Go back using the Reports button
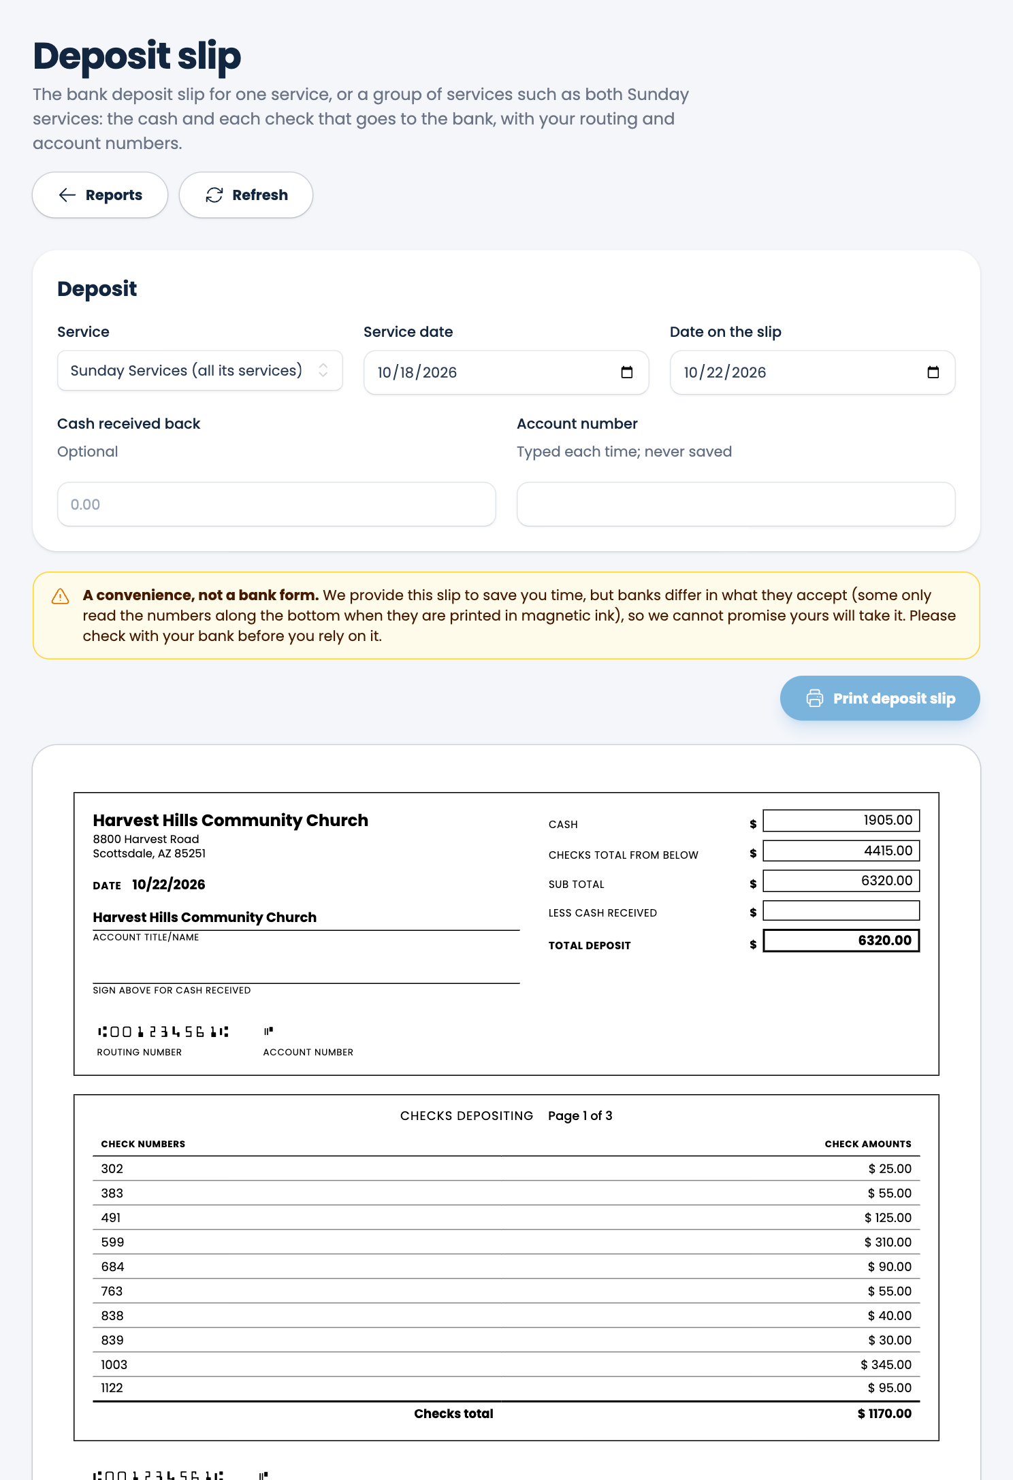The height and width of the screenshot is (1480, 1013). [x=100, y=195]
